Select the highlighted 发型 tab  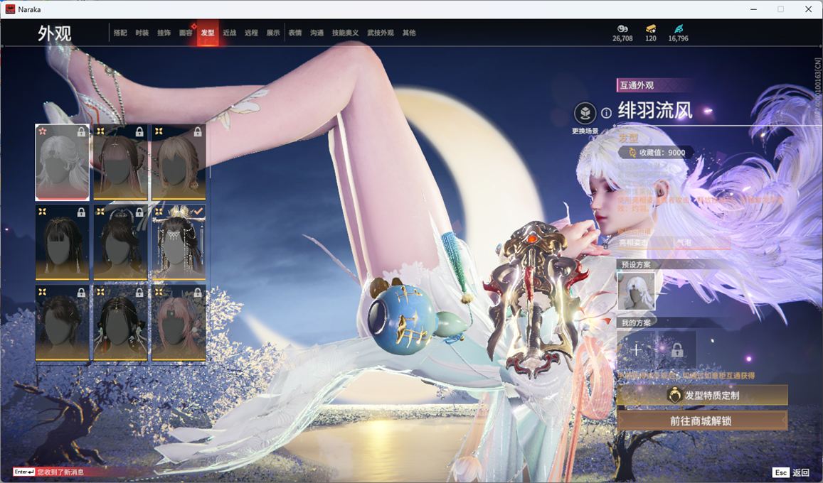(x=208, y=33)
